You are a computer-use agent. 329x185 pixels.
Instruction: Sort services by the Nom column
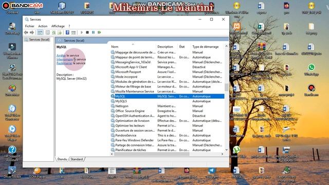[x=133, y=47]
